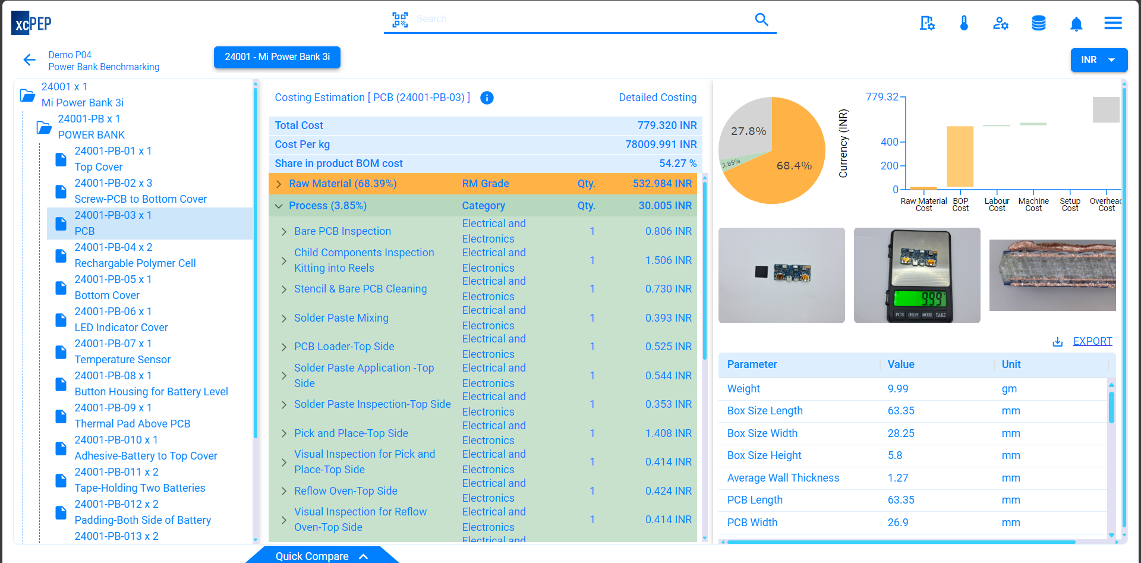
Task: Click the Button Housing file icon
Action: tap(61, 384)
